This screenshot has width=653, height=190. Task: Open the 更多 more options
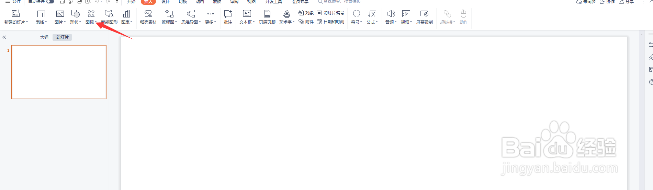pos(211,17)
